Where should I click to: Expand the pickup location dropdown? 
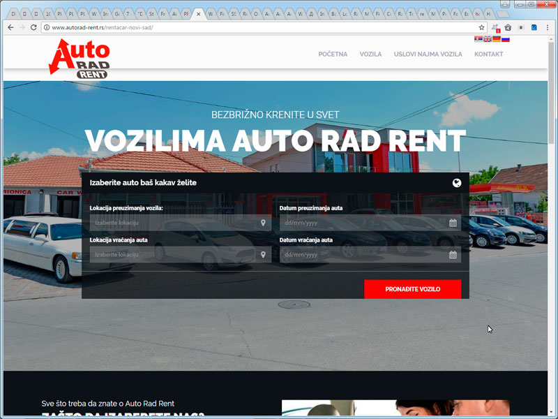point(181,223)
